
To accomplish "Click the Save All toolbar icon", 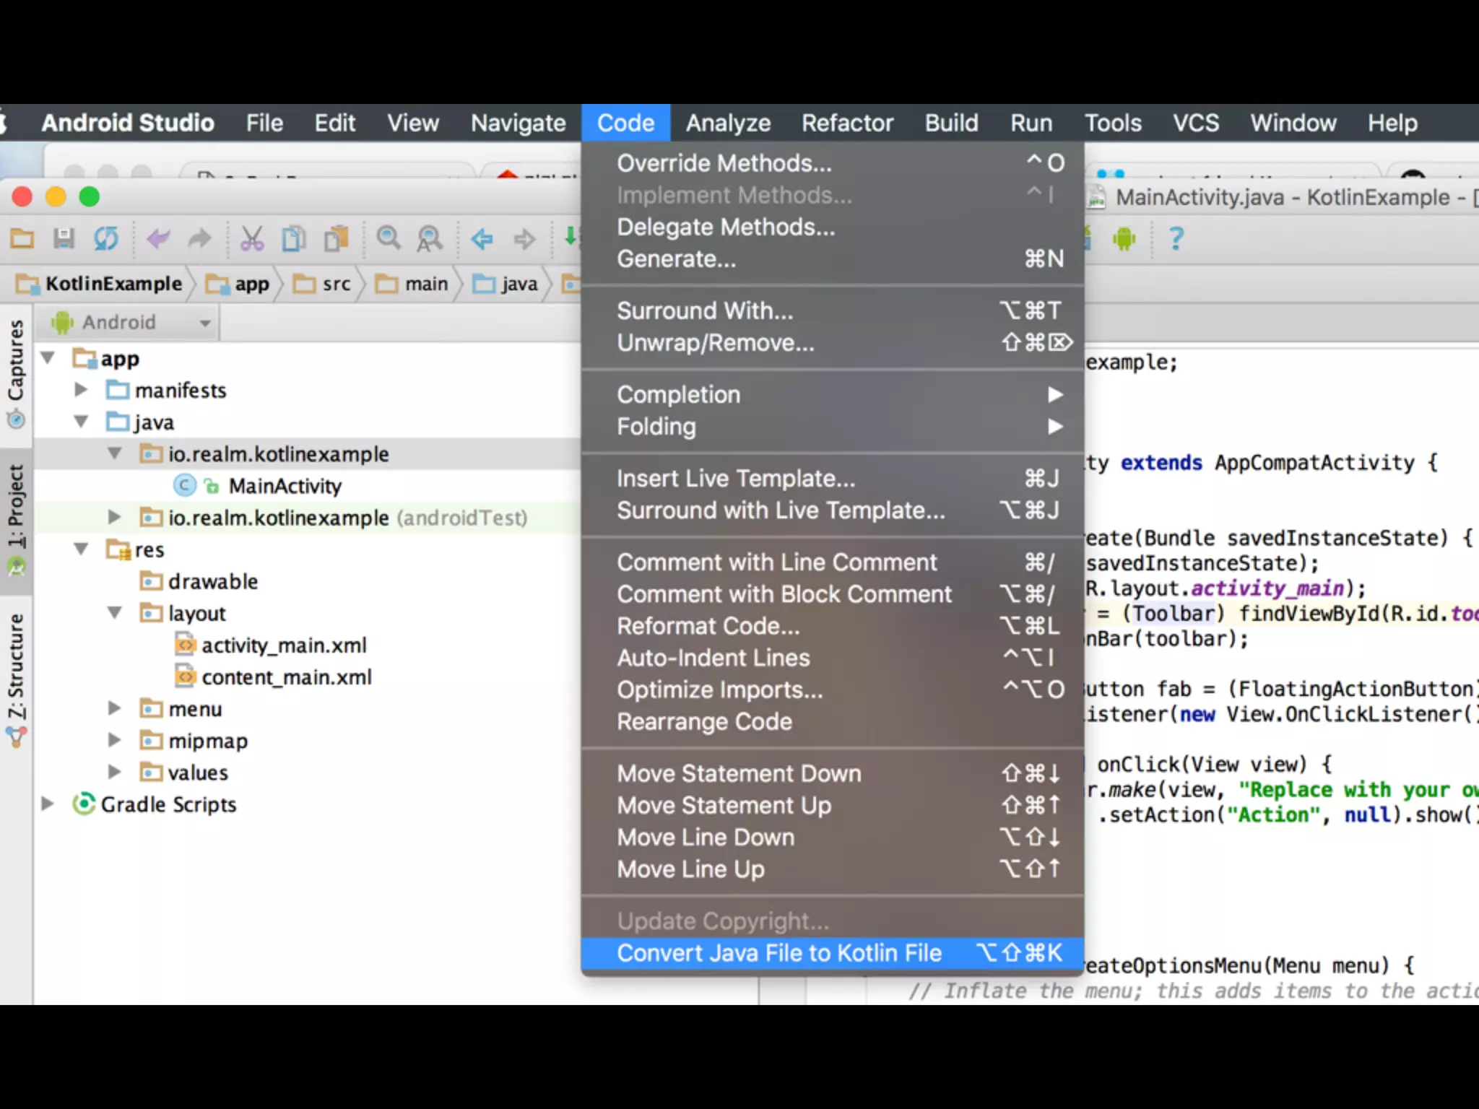I will pyautogui.click(x=64, y=238).
